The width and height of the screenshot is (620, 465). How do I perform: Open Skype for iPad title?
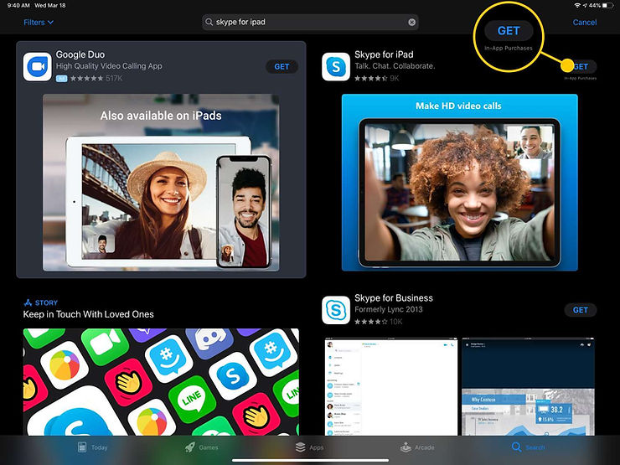384,54
